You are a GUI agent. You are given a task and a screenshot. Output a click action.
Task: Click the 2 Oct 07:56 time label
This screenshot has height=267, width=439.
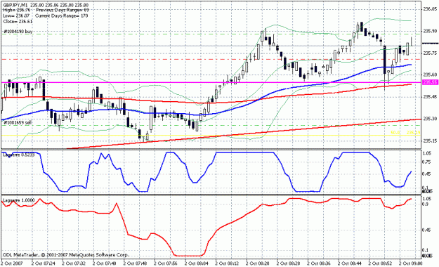click(166, 263)
